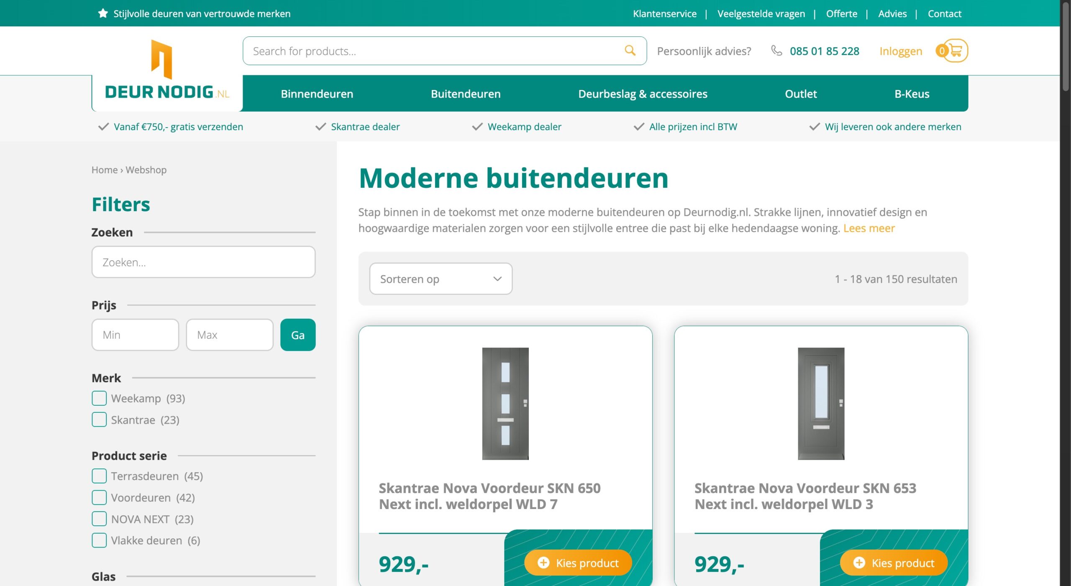The height and width of the screenshot is (586, 1071).
Task: Click the 929,- price on SKN 650 card
Action: (x=404, y=564)
